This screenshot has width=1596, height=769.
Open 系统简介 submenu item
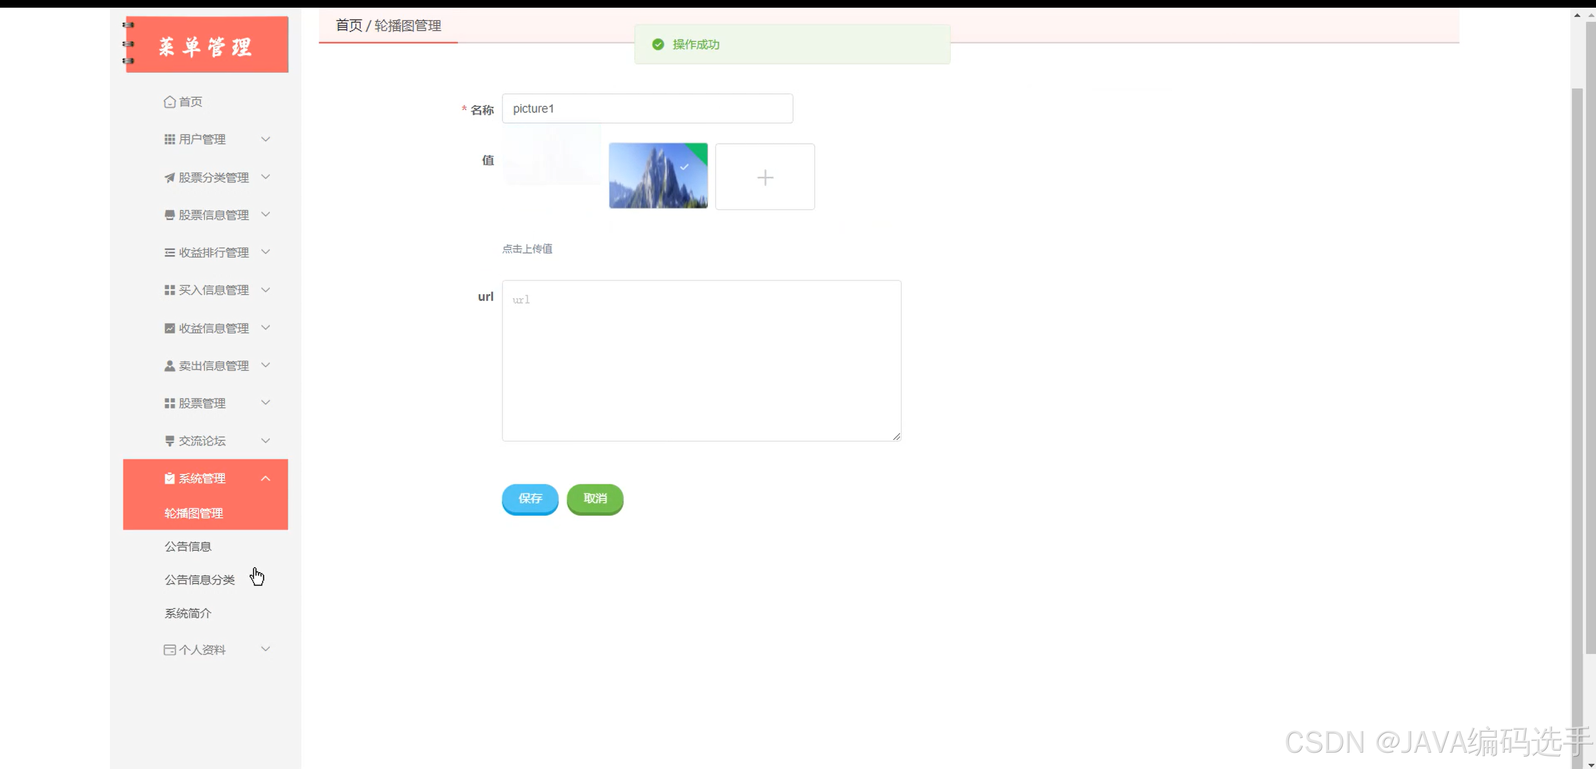188,613
